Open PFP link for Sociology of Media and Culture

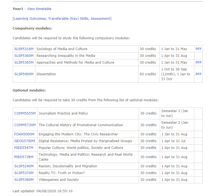click(198, 49)
